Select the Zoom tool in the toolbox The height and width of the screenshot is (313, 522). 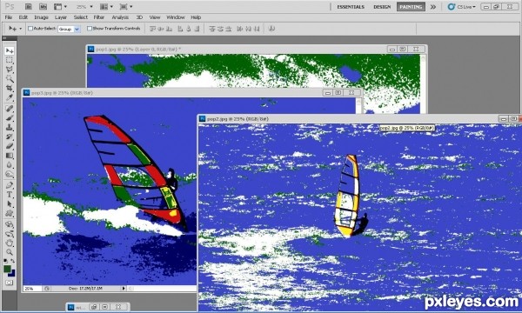(10, 252)
